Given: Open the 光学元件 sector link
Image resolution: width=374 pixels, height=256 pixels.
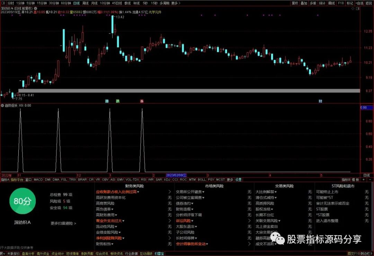Looking at the screenshot, I should point(155,12).
